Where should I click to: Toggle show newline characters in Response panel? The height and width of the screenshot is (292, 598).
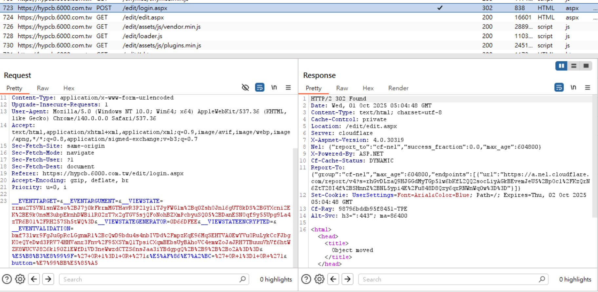coord(573,88)
